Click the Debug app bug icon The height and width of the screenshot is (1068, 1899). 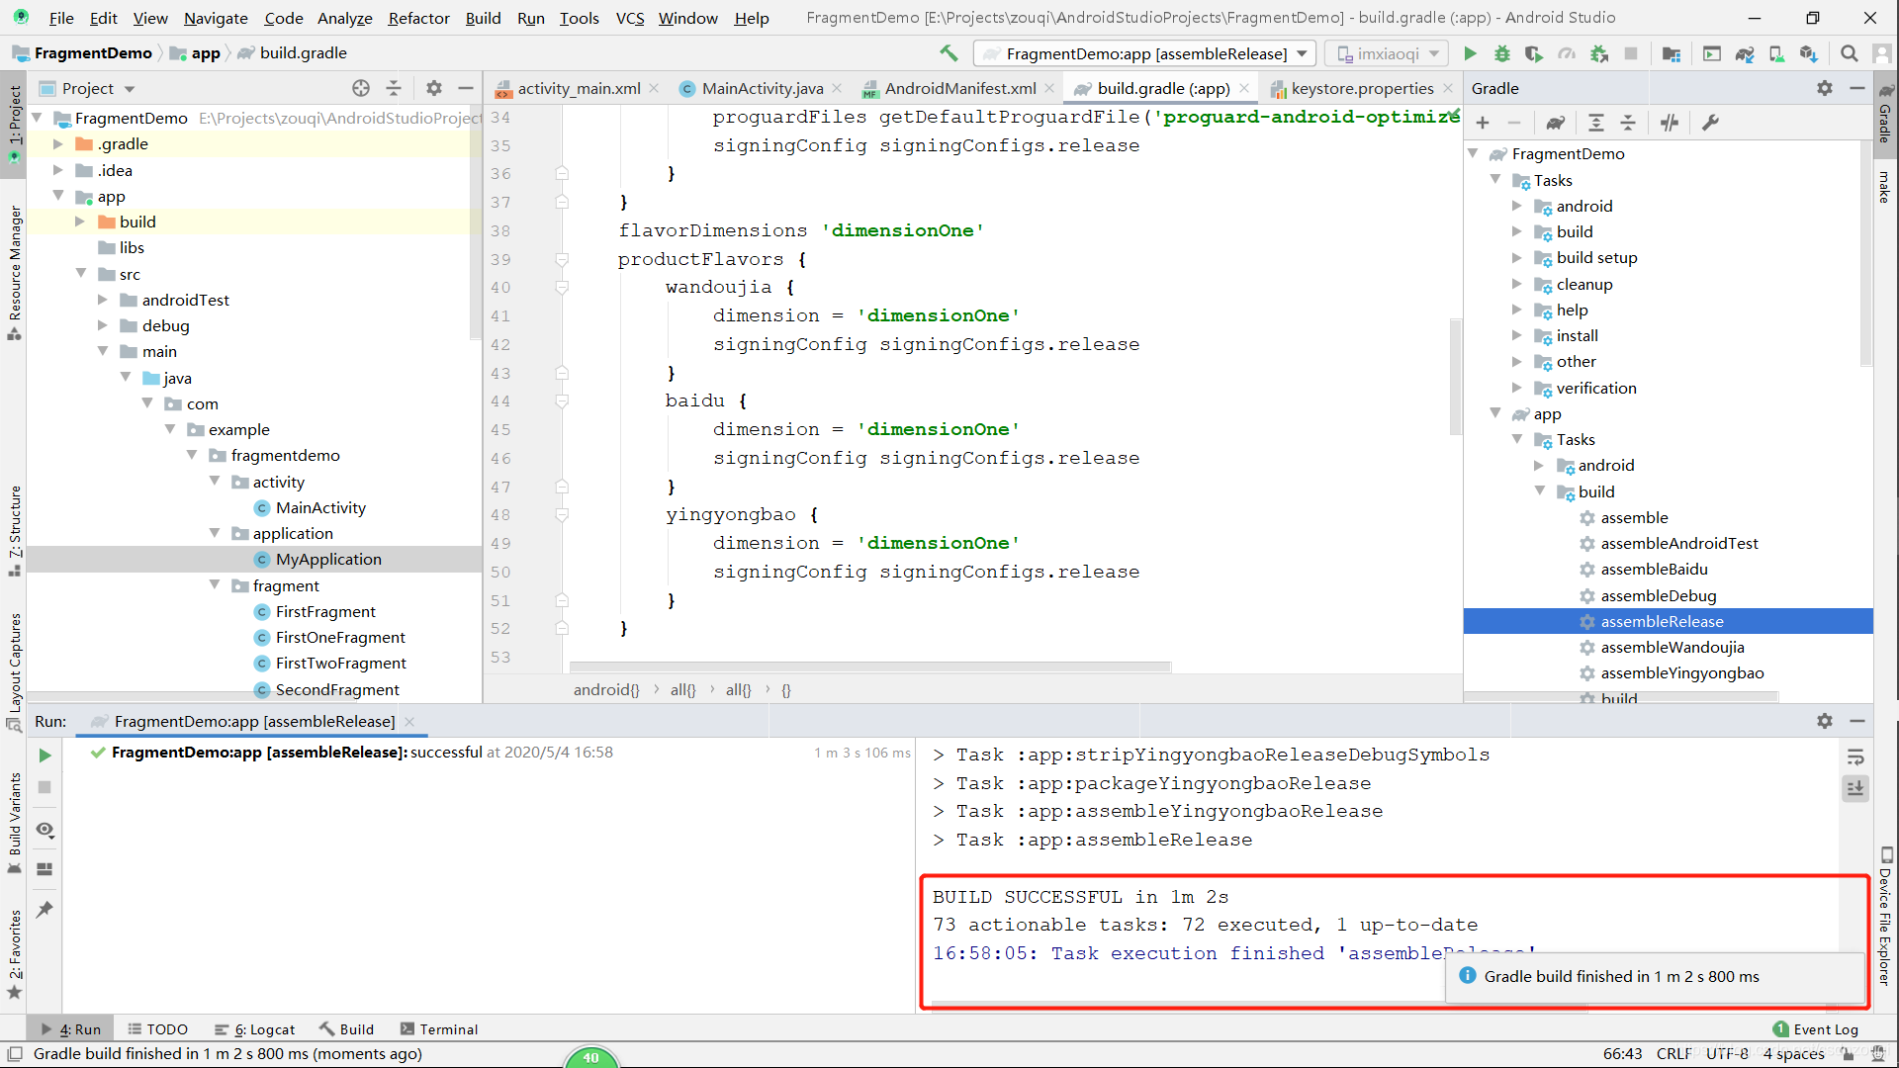coord(1501,53)
